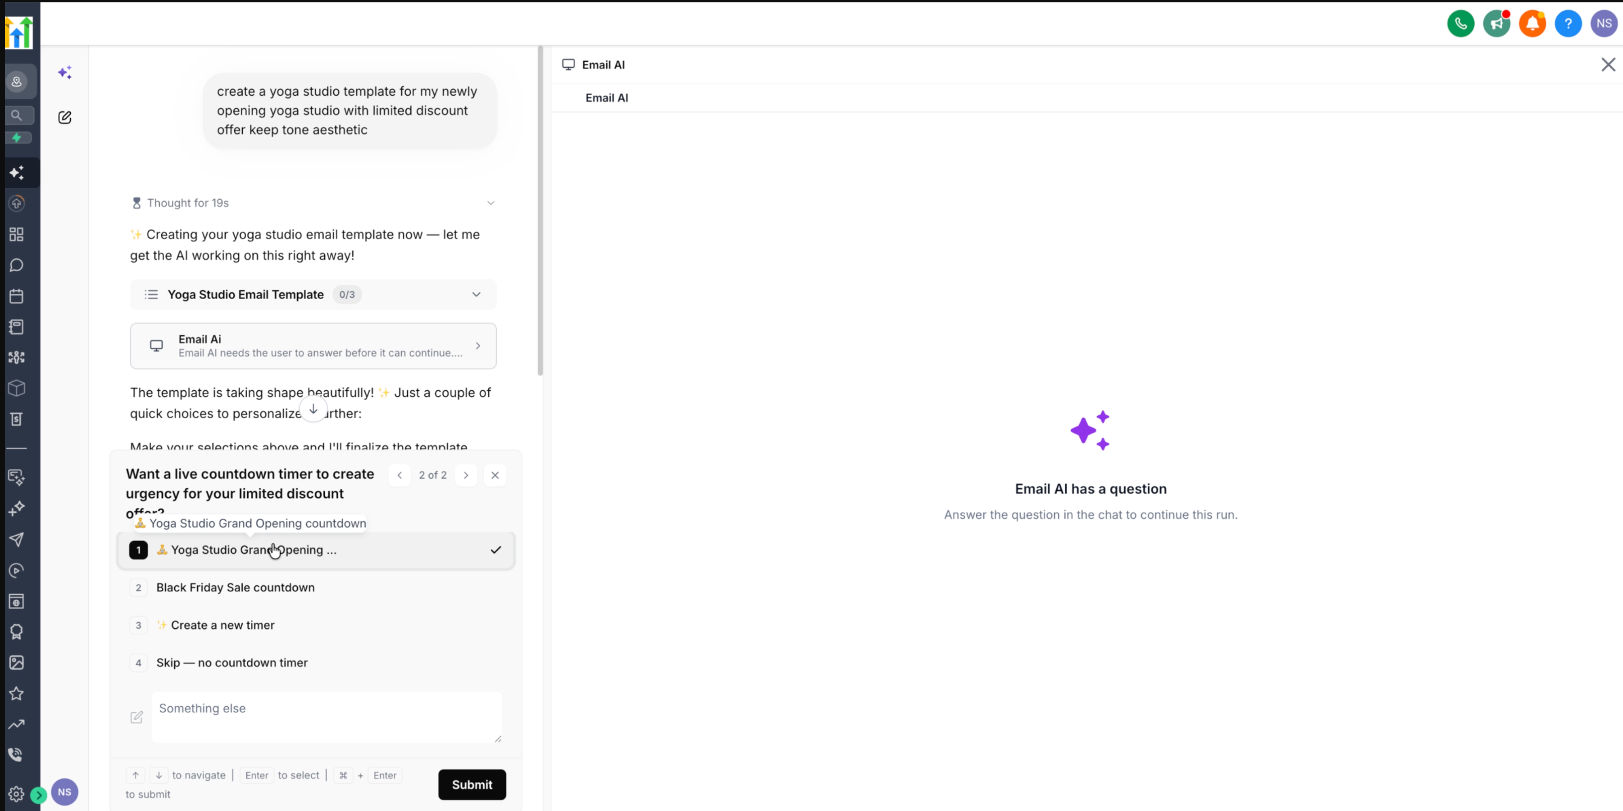This screenshot has height=811, width=1623.
Task: Open the cube box icon in sidebar
Action: [17, 388]
